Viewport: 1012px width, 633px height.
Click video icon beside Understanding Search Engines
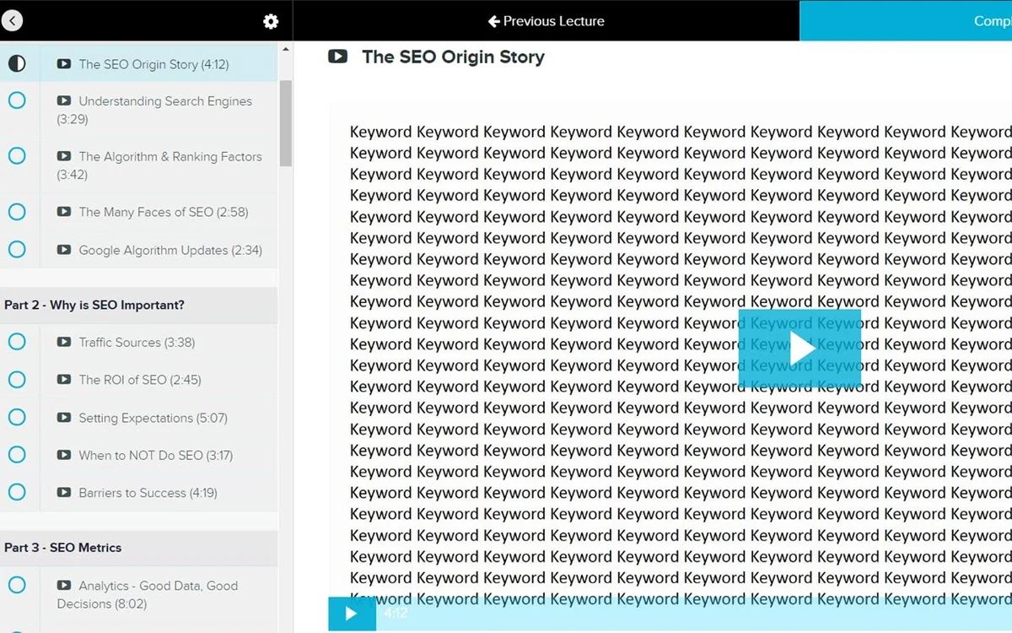tap(64, 100)
